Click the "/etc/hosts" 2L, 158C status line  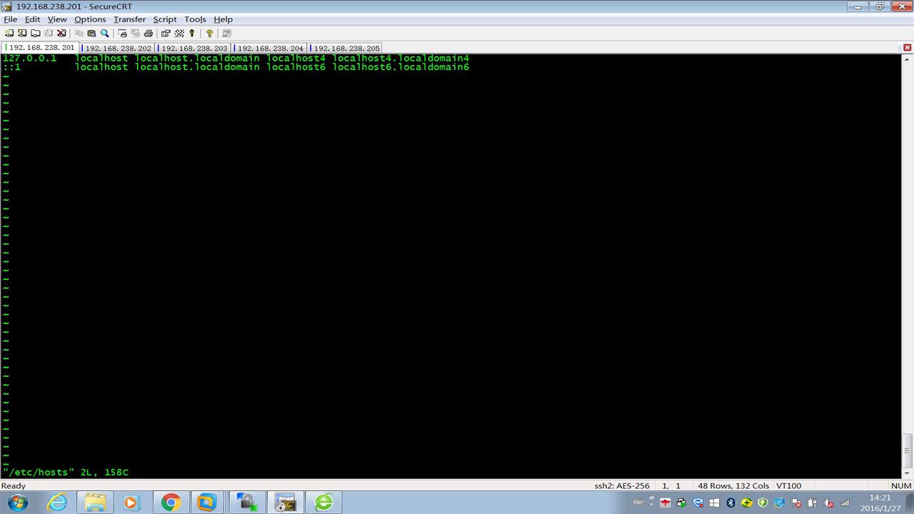66,472
